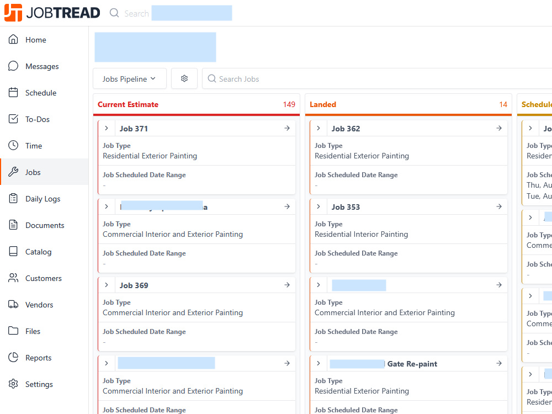Expand the Job 369 card
The height and width of the screenshot is (414, 552).
point(107,285)
